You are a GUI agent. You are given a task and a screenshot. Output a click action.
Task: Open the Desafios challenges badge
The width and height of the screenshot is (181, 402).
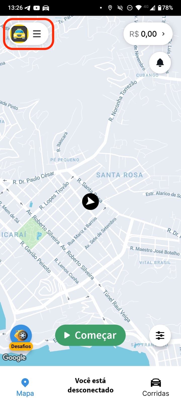pyautogui.click(x=21, y=337)
